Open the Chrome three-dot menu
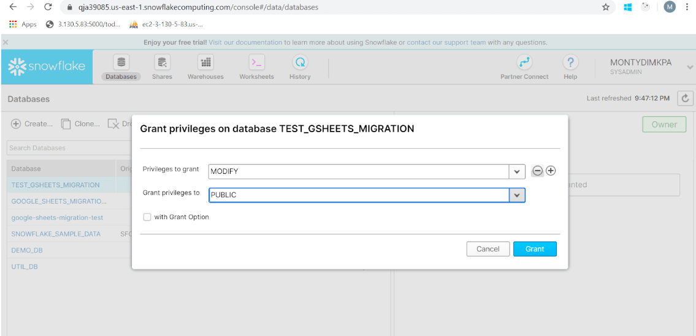Image resolution: width=696 pixels, height=336 pixels. [687, 7]
